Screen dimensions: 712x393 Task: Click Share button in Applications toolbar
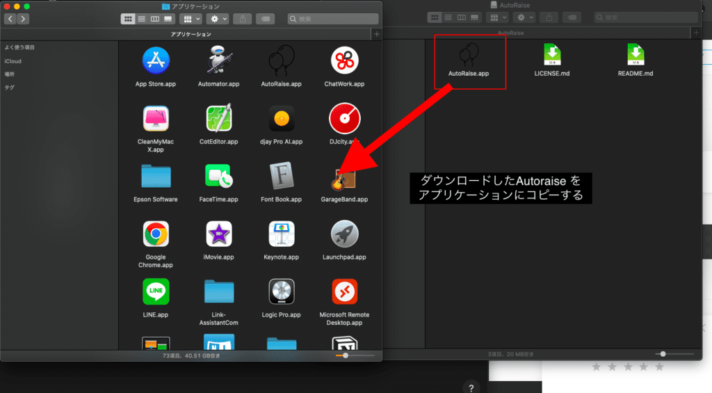click(x=243, y=19)
